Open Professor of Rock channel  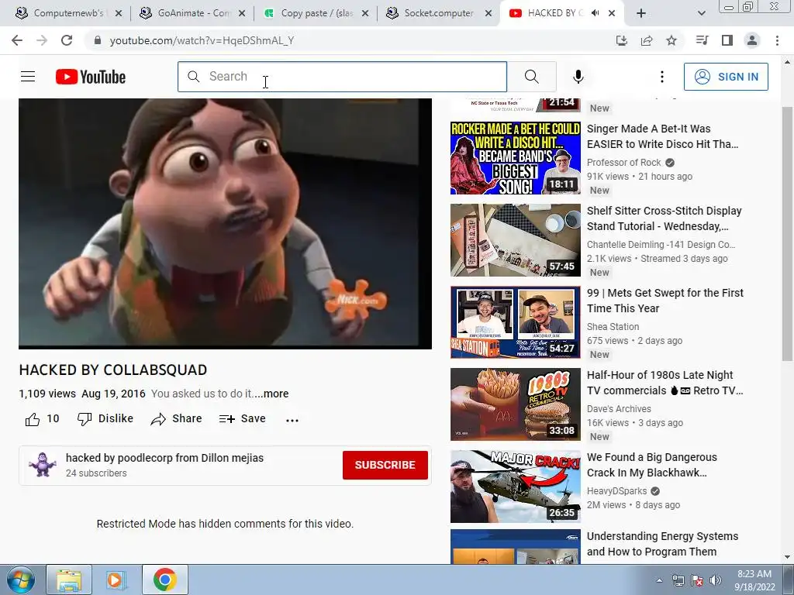(x=624, y=163)
